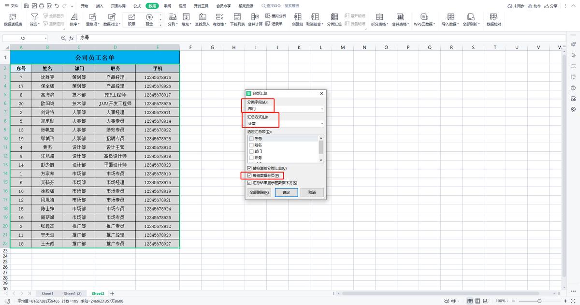Click the 数据校对 data proofreading icon
Viewport: 580px width, 305px height.
pos(493,19)
